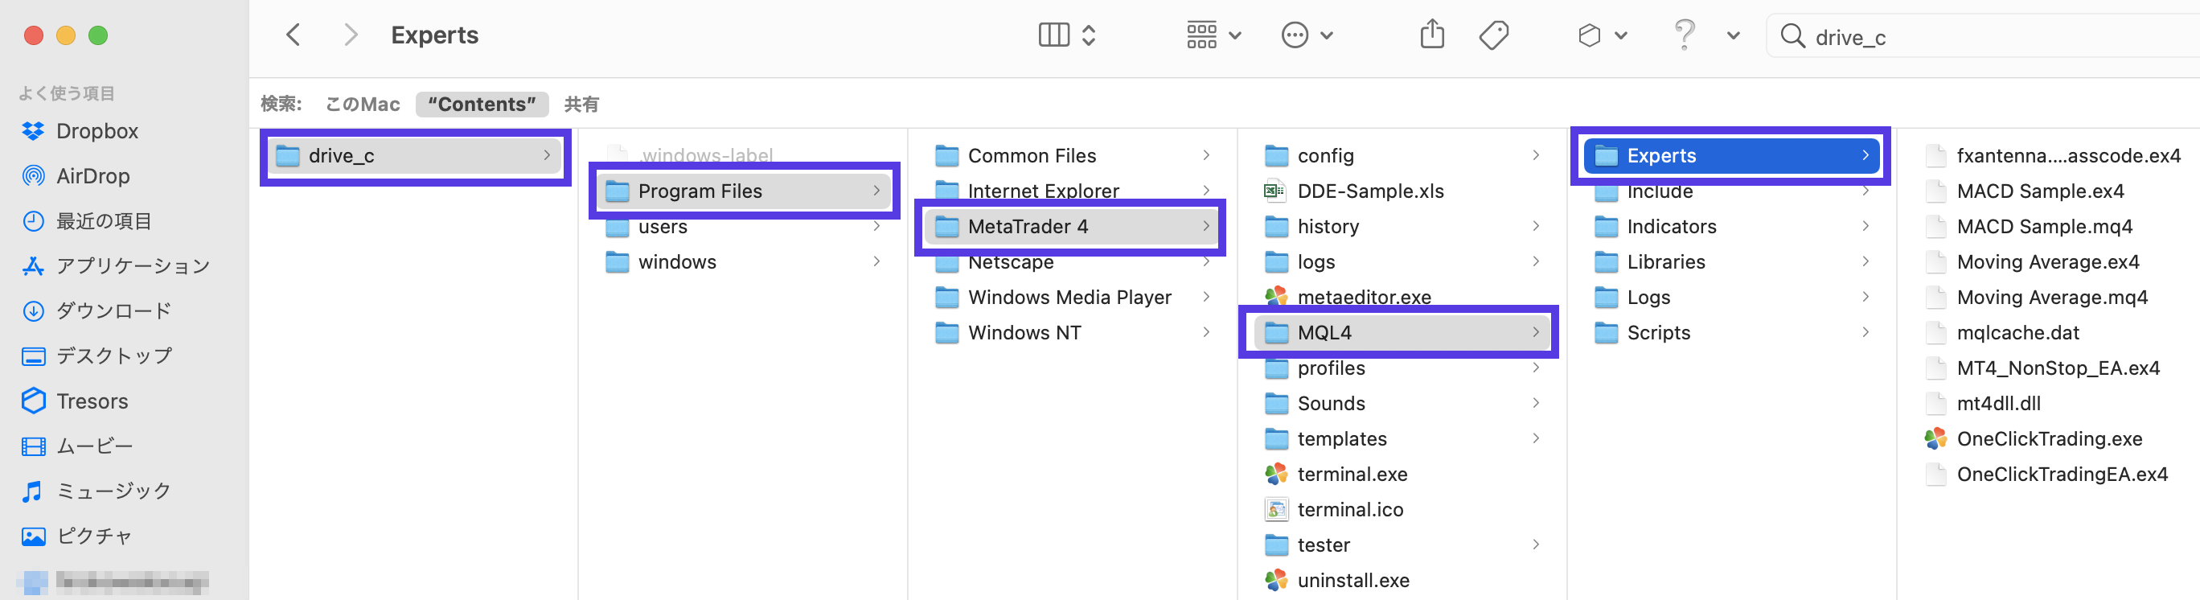
Task: Select the drive_c folder
Action: tap(415, 155)
